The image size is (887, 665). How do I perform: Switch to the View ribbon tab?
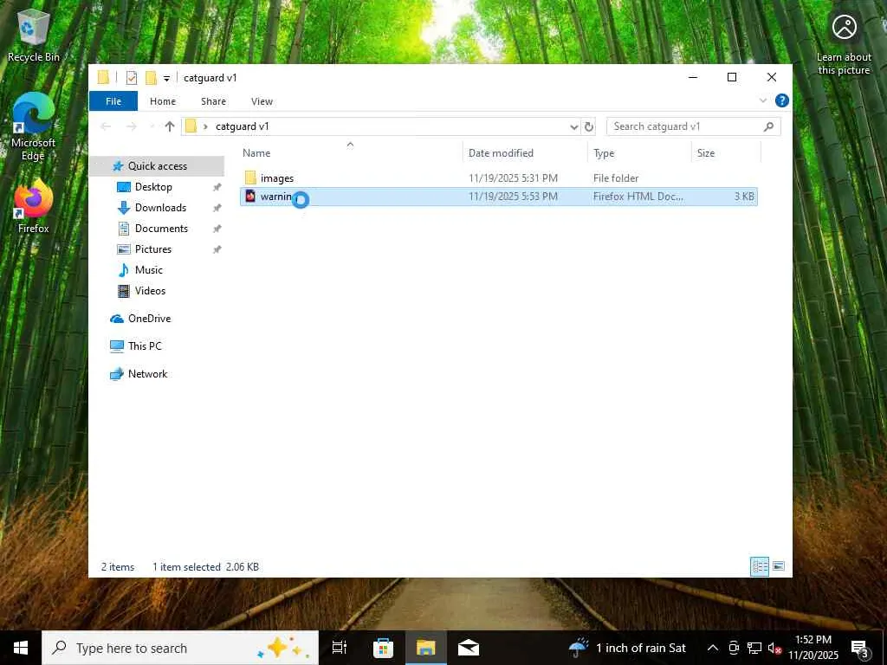[x=262, y=101]
